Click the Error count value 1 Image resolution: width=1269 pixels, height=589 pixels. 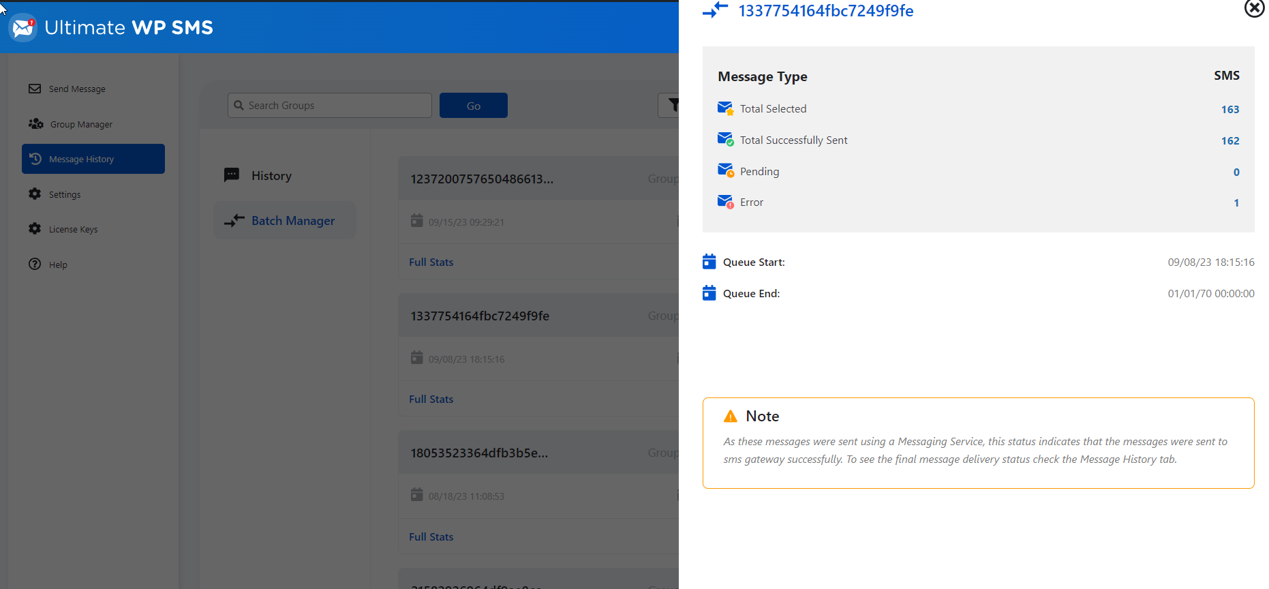coord(1236,203)
